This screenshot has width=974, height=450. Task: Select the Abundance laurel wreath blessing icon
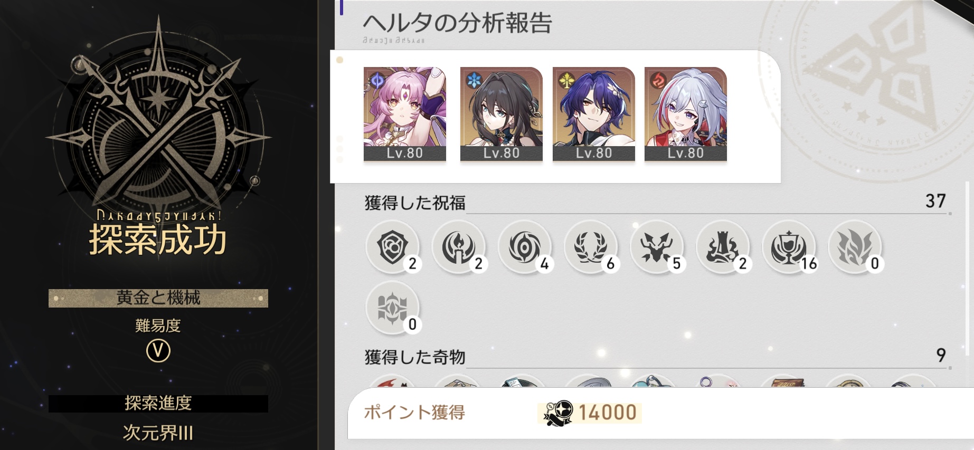590,246
